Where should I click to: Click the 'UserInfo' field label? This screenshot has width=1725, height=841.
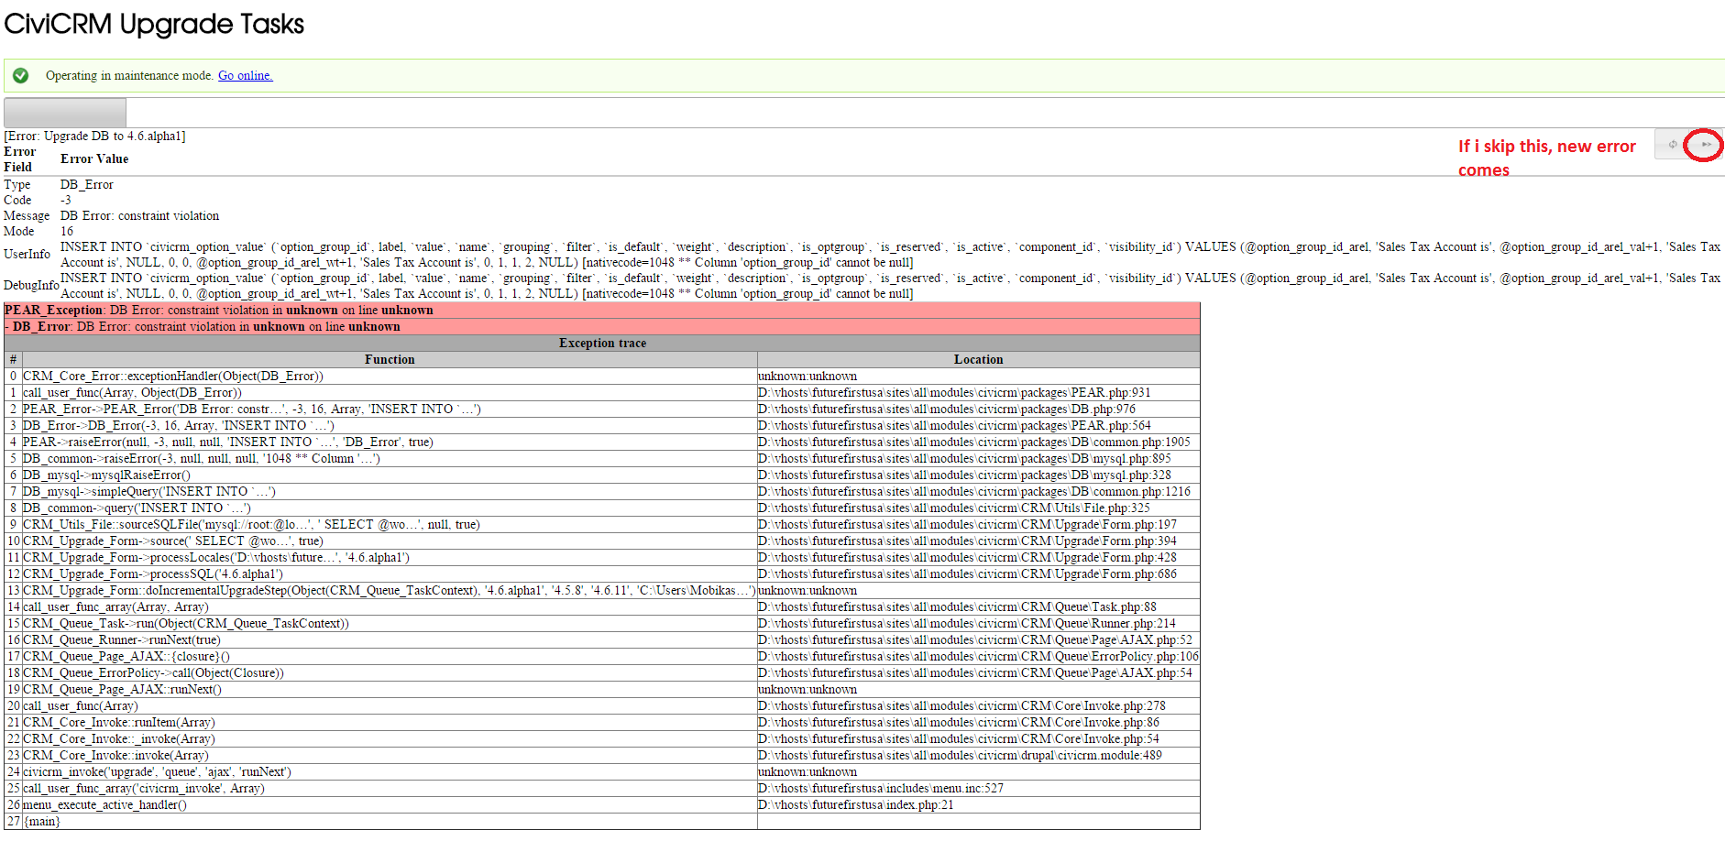pyautogui.click(x=27, y=254)
